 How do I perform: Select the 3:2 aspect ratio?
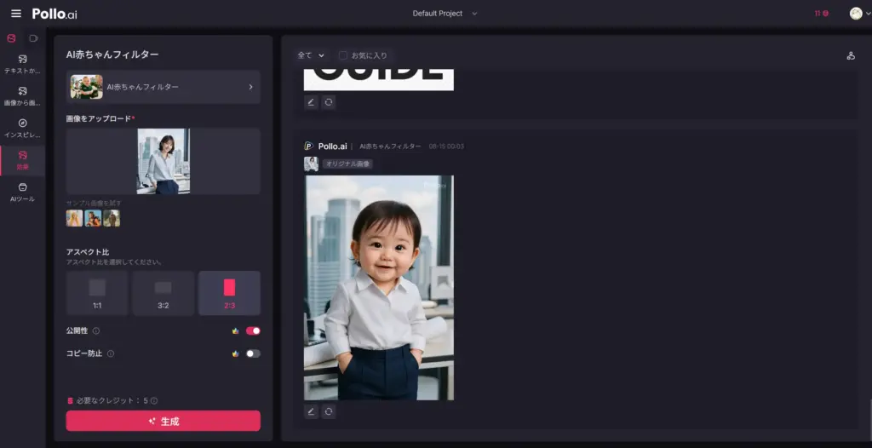(x=163, y=293)
